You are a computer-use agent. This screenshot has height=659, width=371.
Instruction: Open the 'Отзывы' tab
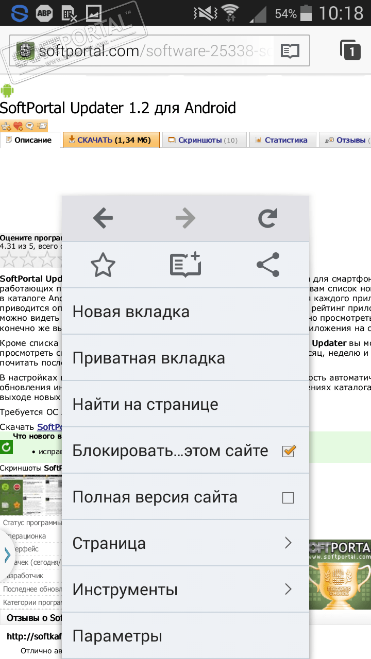pyautogui.click(x=345, y=140)
